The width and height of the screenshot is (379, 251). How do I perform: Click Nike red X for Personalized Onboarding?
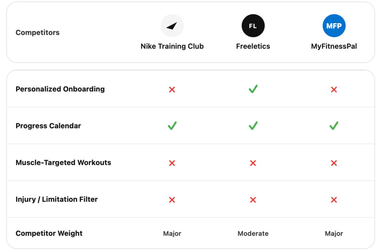172,89
